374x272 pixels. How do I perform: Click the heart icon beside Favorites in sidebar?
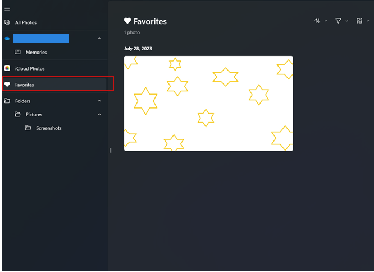(x=7, y=85)
